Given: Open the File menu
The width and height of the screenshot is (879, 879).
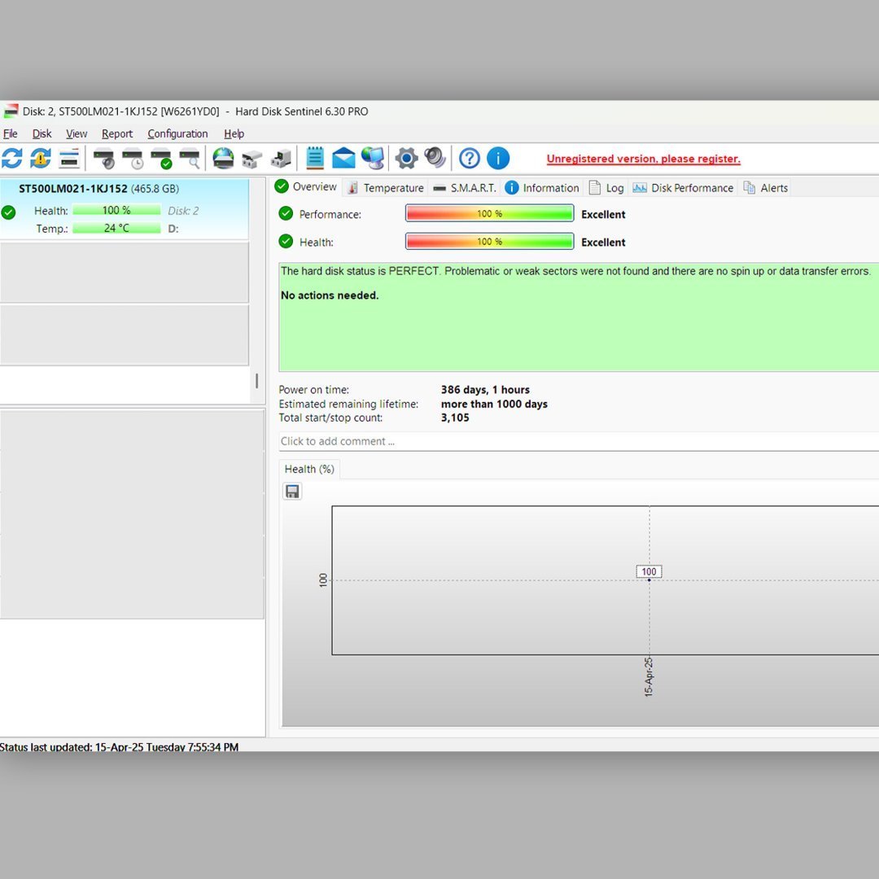Looking at the screenshot, I should pyautogui.click(x=10, y=133).
